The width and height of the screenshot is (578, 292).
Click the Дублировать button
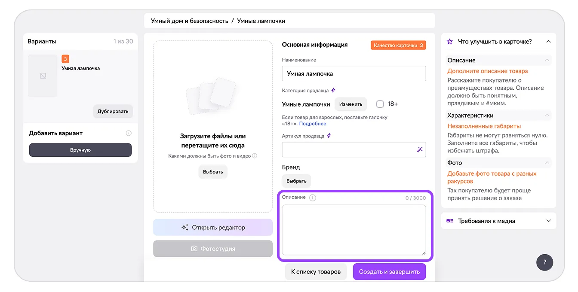click(113, 112)
